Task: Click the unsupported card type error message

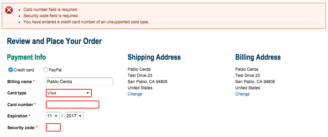Action: [x=86, y=22]
